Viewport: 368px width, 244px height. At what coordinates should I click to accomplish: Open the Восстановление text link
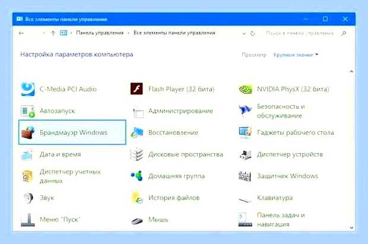point(173,132)
